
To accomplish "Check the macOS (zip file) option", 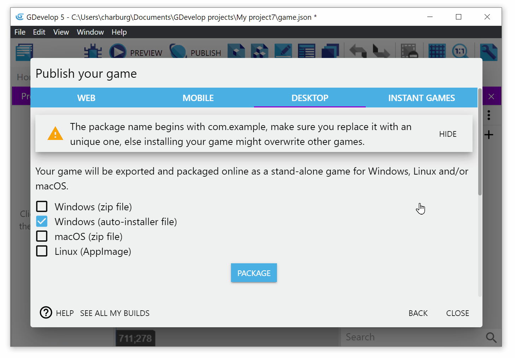I will 42,236.
